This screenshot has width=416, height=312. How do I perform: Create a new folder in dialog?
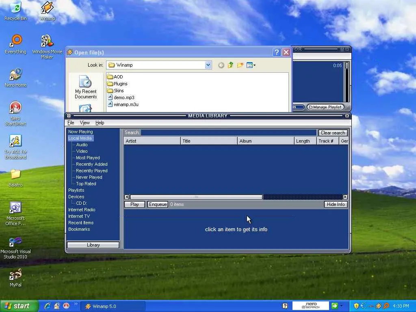pyautogui.click(x=240, y=65)
